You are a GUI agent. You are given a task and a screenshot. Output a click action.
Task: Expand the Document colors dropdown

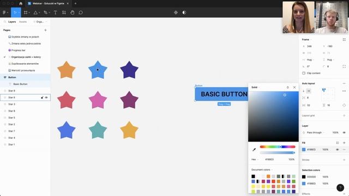(262, 170)
